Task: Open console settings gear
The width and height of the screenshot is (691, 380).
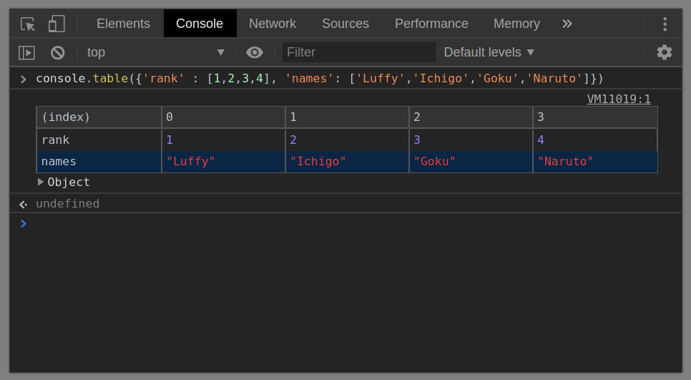Action: coord(665,52)
